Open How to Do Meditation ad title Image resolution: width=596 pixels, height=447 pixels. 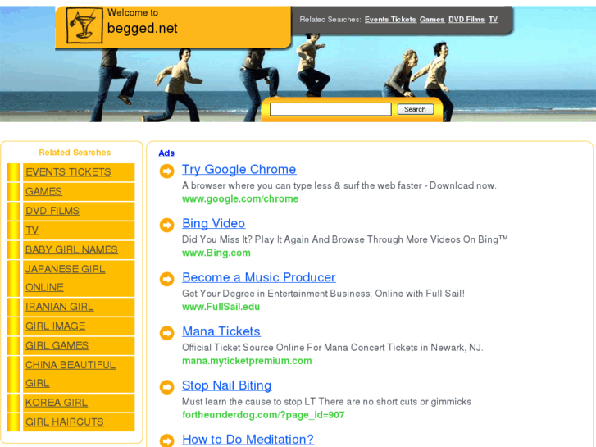pyautogui.click(x=248, y=440)
